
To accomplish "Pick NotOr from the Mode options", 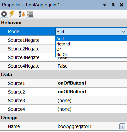I will (91, 54).
